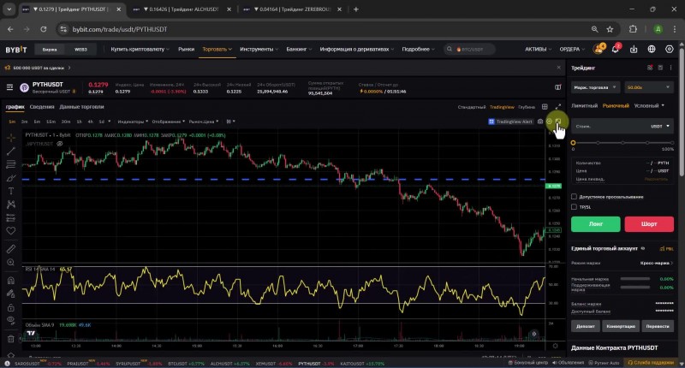Viewport: 685px width, 368px height.
Task: Enable the TP/SL checkbox
Action: click(x=574, y=206)
